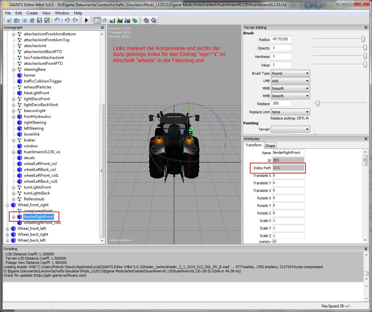
Task: Open the Replace Limit dropdown
Action: pyautogui.click(x=290, y=112)
